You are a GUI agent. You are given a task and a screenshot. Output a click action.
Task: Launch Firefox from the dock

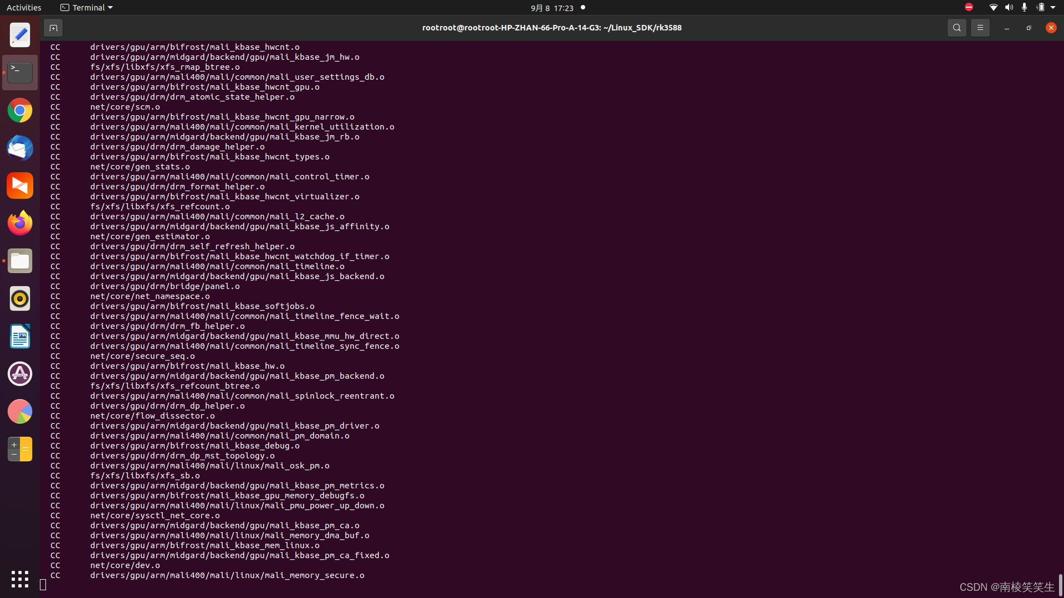point(20,223)
